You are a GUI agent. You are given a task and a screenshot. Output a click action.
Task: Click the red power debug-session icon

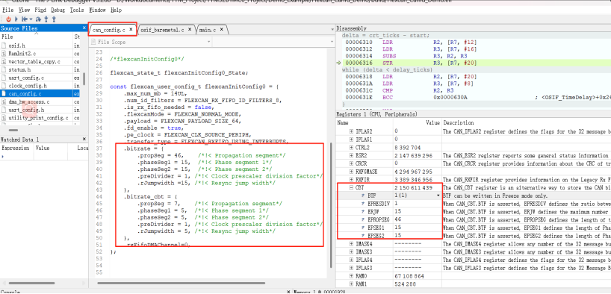coord(8,19)
